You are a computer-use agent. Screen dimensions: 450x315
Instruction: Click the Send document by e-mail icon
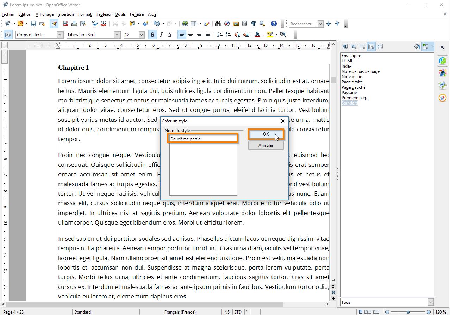[x=42, y=24]
